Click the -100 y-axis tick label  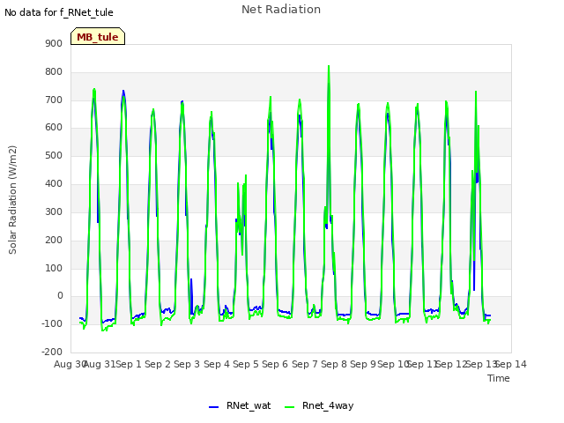52,323
